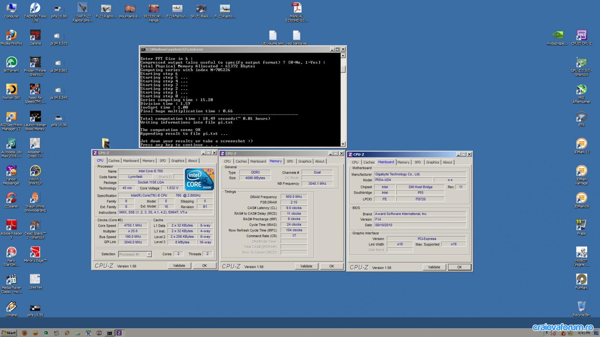Launch GPU-Z 0.5.0 shortcut
The width and height of the screenshot is (600, 337).
pos(581,67)
